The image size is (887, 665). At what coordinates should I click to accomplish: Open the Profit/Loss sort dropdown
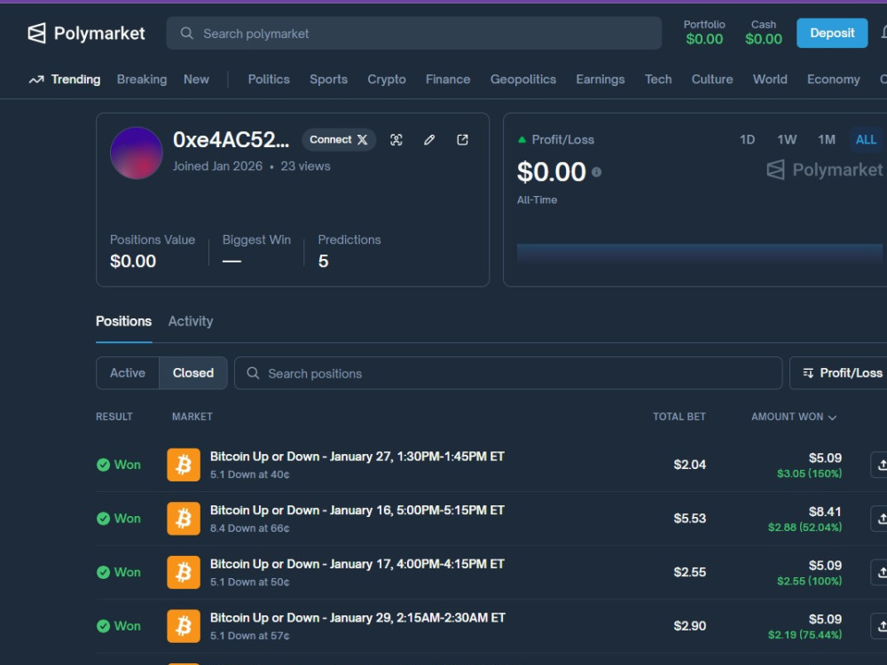click(839, 372)
